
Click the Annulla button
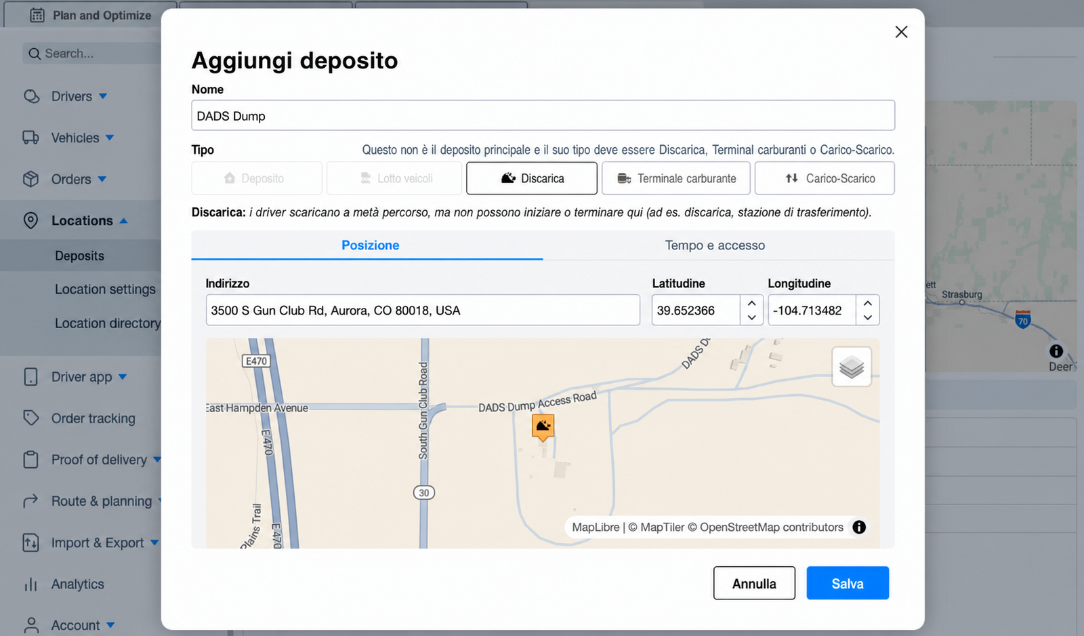754,583
